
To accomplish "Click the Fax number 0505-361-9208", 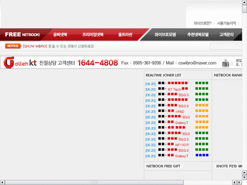I will pyautogui.click(x=147, y=63).
